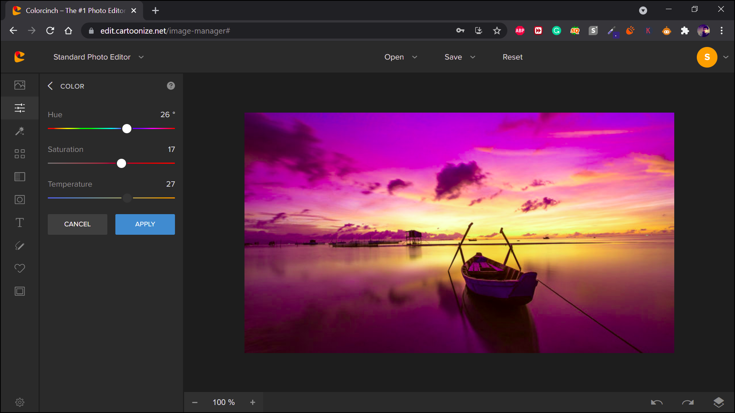Click the APPLY button
This screenshot has width=735, height=413.
point(145,224)
